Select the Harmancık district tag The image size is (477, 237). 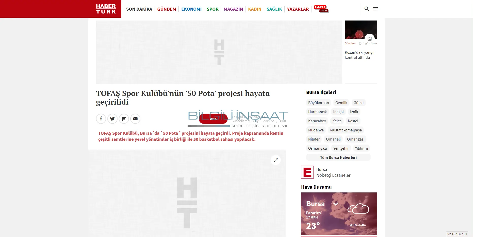(317, 112)
